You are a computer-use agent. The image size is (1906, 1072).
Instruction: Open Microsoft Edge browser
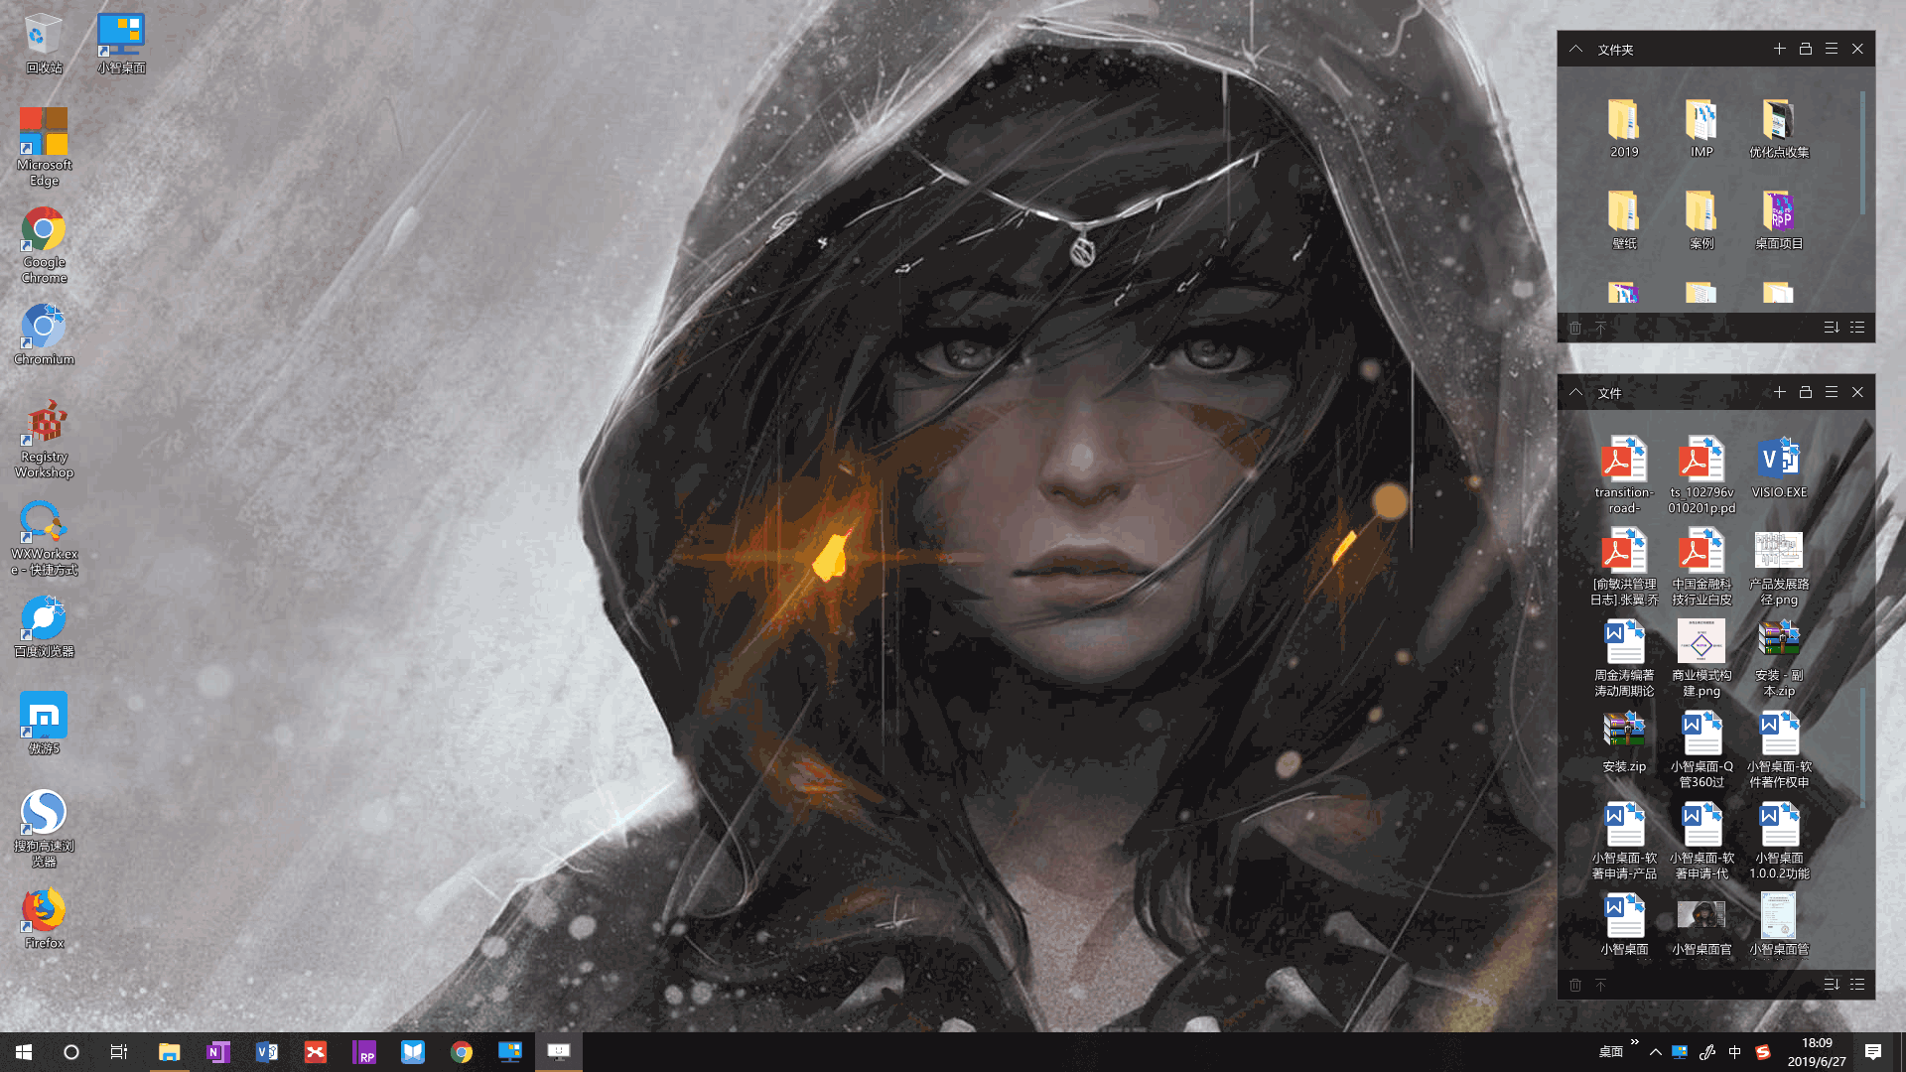pos(44,131)
